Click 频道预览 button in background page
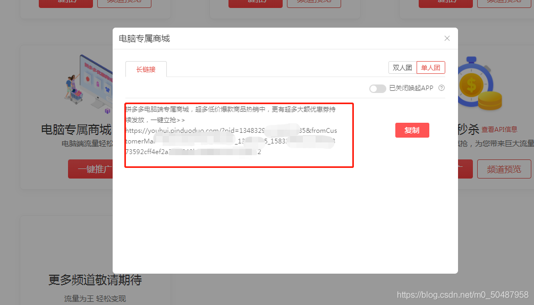This screenshot has height=305, width=534. coord(504,169)
